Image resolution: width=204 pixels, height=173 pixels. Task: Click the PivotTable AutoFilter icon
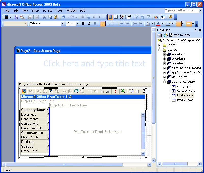click(x=51, y=91)
